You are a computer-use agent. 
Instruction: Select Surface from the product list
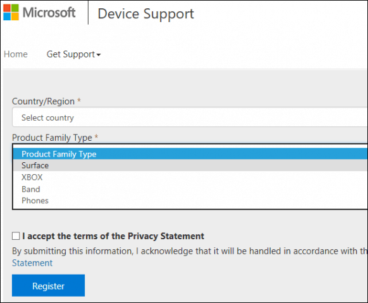tap(190, 165)
